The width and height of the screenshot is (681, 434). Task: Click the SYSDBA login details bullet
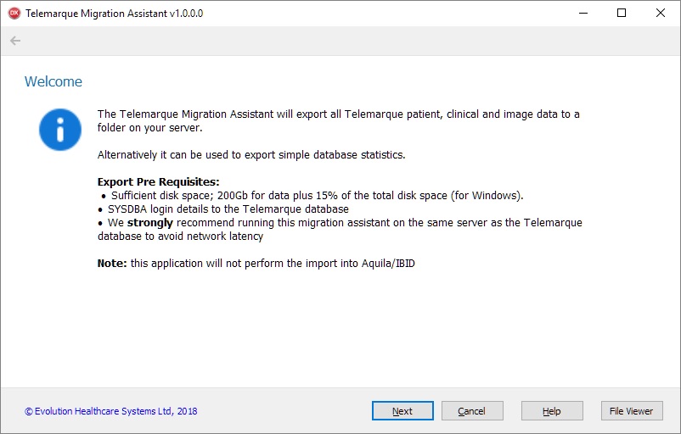228,209
